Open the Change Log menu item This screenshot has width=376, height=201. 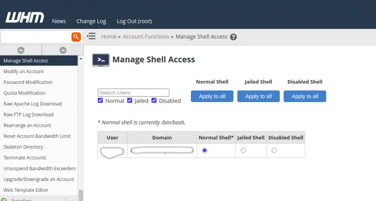tap(91, 21)
